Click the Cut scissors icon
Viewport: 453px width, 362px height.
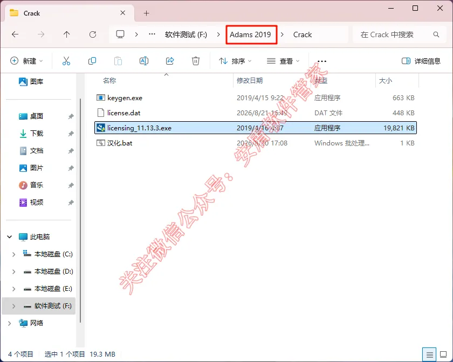[66, 61]
